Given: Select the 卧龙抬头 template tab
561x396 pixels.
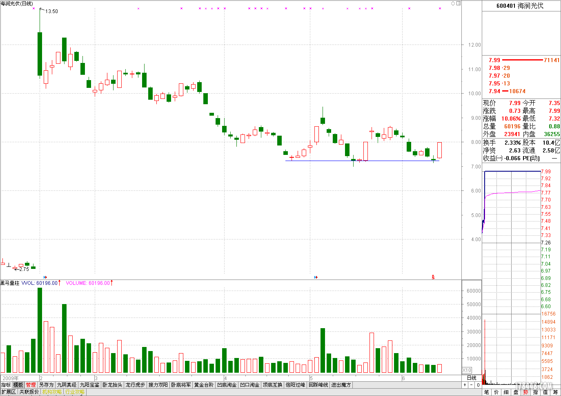Looking at the screenshot, I should (112, 385).
